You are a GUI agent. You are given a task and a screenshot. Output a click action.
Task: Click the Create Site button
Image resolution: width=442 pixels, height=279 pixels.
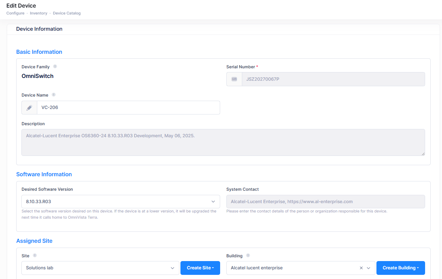pos(200,268)
